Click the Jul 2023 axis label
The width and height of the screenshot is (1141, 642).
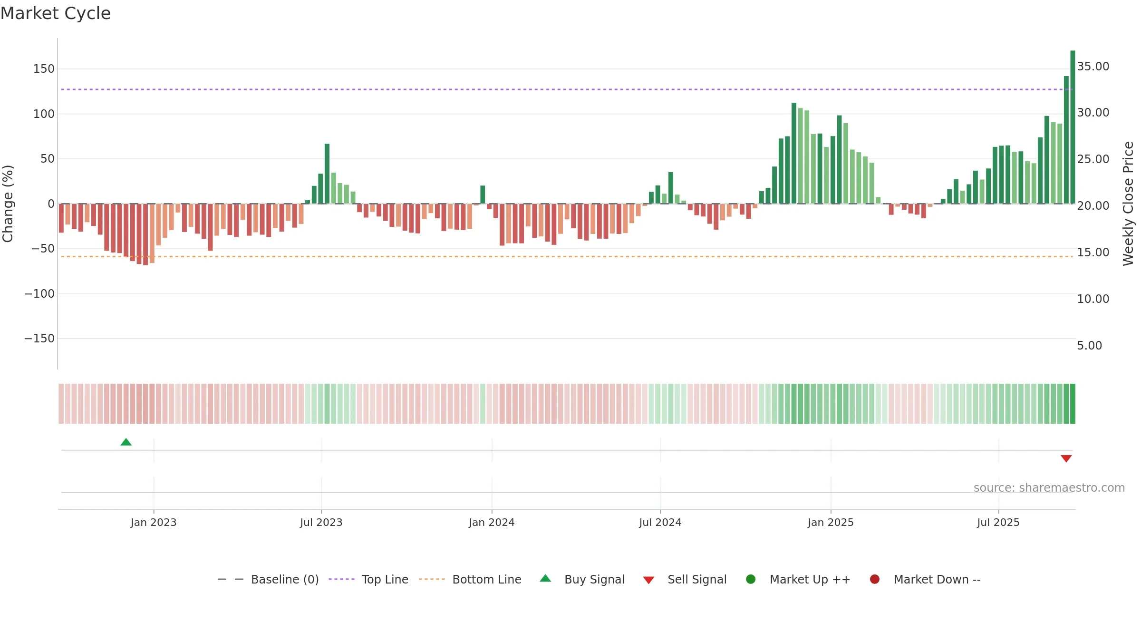321,522
